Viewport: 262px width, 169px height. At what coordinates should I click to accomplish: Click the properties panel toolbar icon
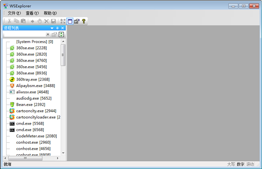(77, 21)
